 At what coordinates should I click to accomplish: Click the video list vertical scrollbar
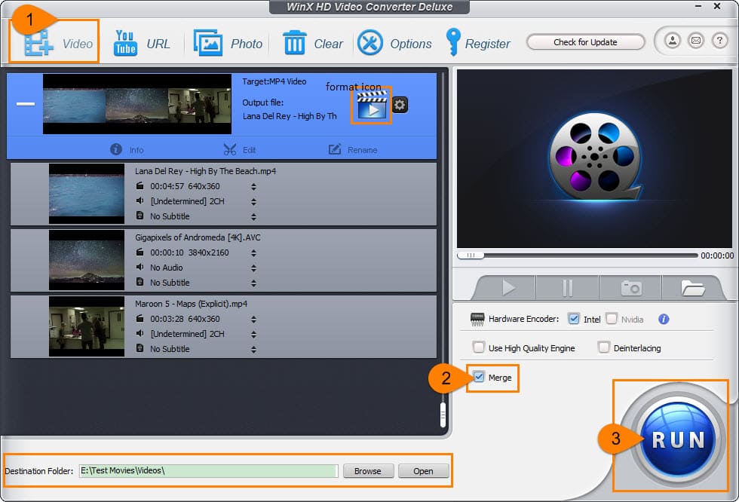click(443, 415)
